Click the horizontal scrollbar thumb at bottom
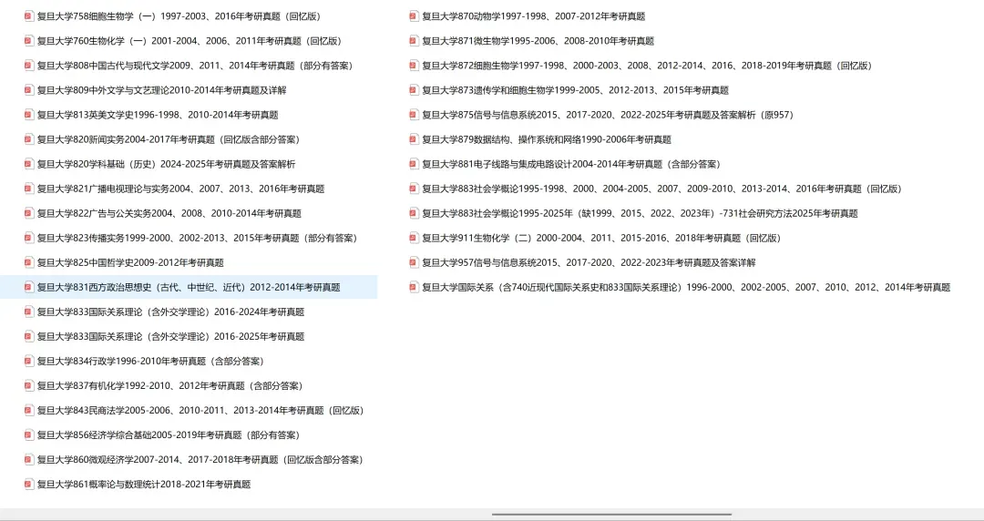Image resolution: width=984 pixels, height=521 pixels. tap(612, 515)
